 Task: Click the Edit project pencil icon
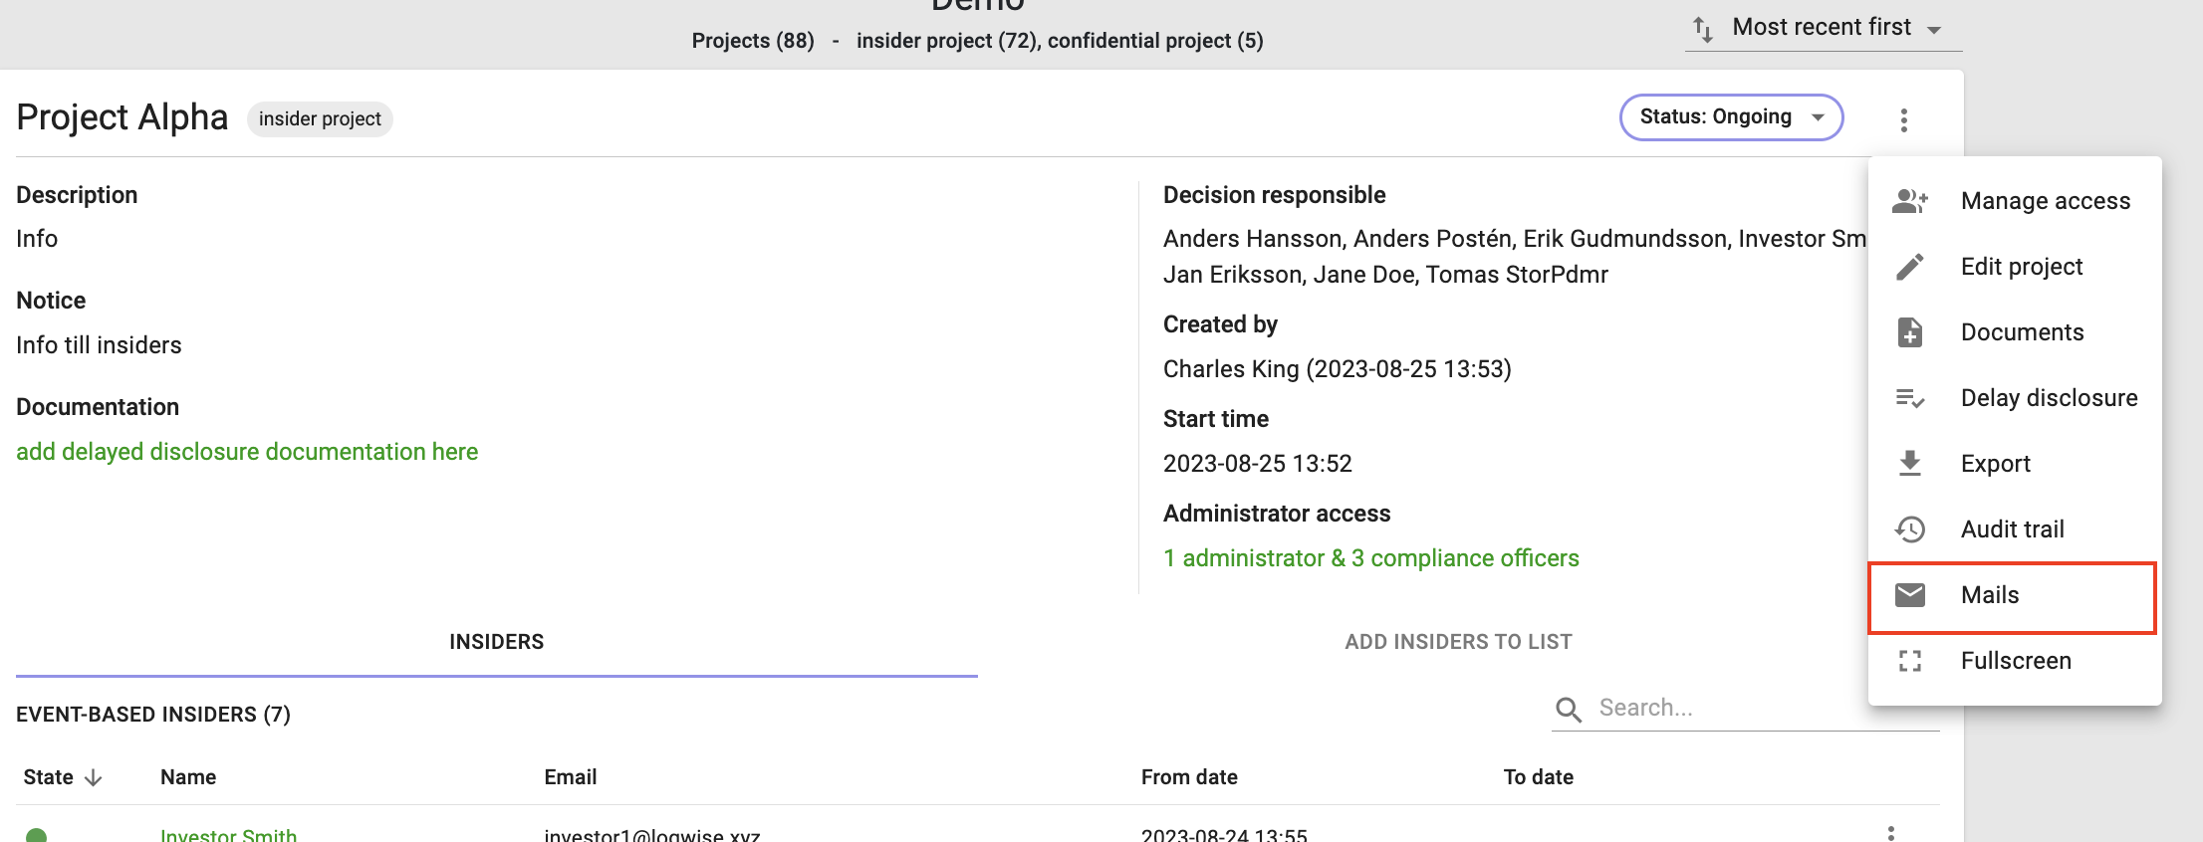1909,267
